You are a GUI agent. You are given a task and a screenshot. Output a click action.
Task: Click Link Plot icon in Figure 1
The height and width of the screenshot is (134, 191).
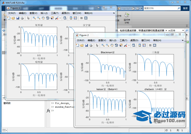pyautogui.click(x=65, y=18)
